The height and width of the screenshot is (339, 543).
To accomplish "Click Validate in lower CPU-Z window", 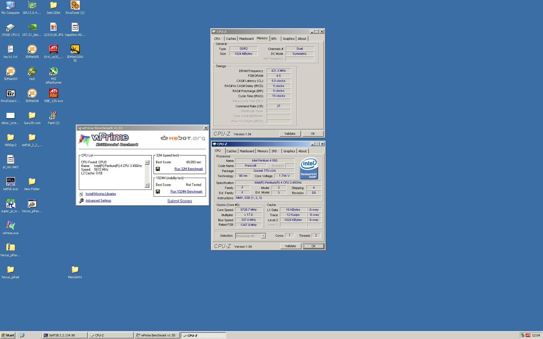I will tap(291, 246).
